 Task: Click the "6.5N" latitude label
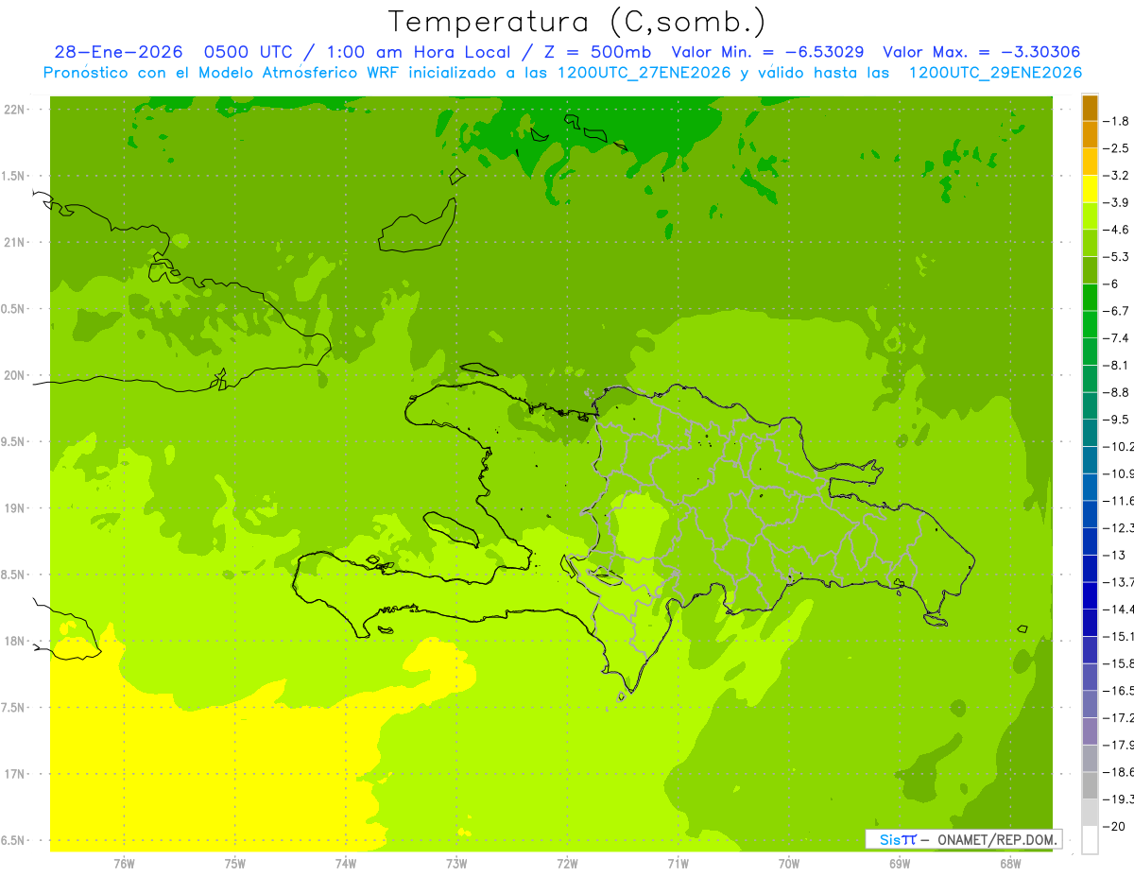[x=14, y=841]
